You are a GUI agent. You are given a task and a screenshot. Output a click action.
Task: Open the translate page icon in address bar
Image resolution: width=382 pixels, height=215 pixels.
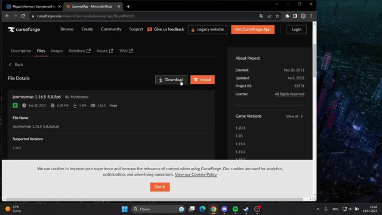click(x=261, y=16)
